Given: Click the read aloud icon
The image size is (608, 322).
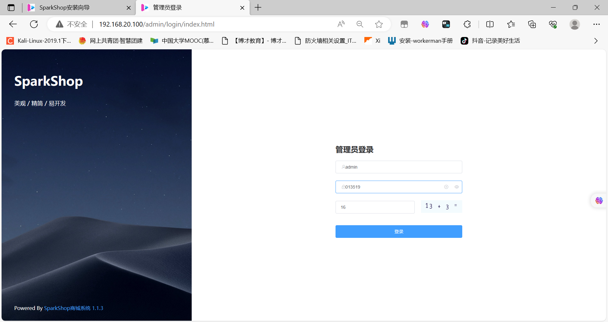Looking at the screenshot, I should pos(341,24).
